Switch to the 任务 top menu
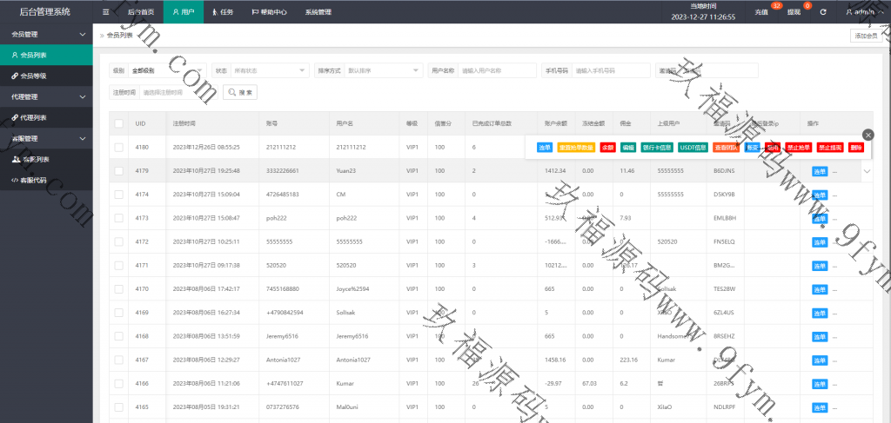This screenshot has height=423, width=891. (222, 12)
